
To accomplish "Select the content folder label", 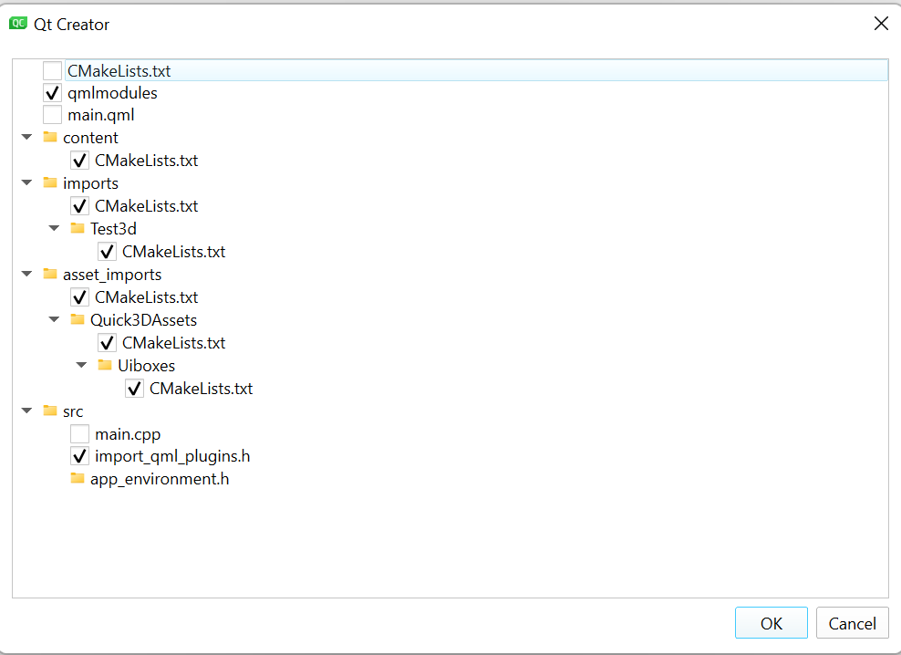I will 90,138.
